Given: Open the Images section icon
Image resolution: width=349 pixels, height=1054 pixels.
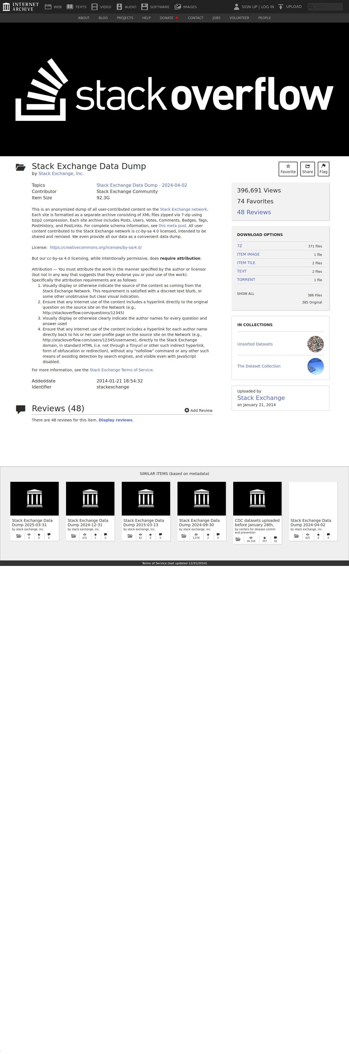Looking at the screenshot, I should pos(178,7).
